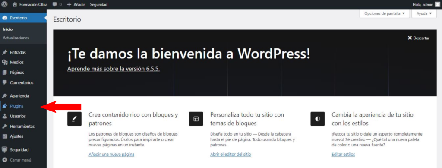442x168 pixels.
Task: Click the plus icon next to Añadir
Action: (x=69, y=5)
